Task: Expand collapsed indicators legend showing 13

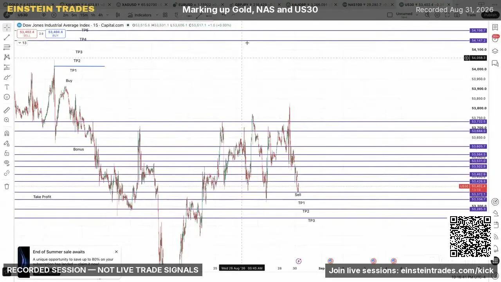Action: pos(22,43)
